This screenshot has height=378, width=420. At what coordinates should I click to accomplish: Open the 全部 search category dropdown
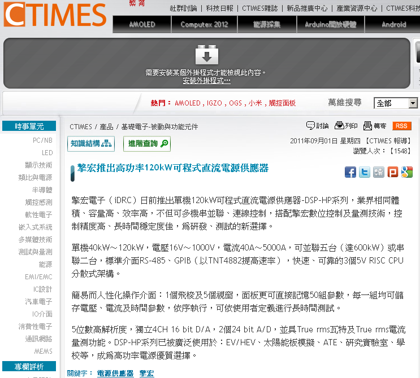coord(396,103)
